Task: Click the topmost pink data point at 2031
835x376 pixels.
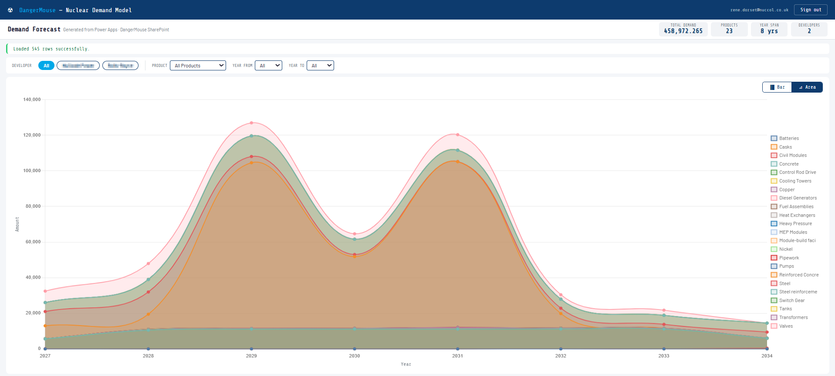Action: pyautogui.click(x=457, y=135)
